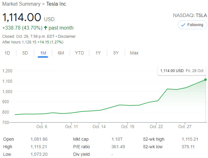Click the 52-wk low label
208x158 pixels.
point(153,147)
